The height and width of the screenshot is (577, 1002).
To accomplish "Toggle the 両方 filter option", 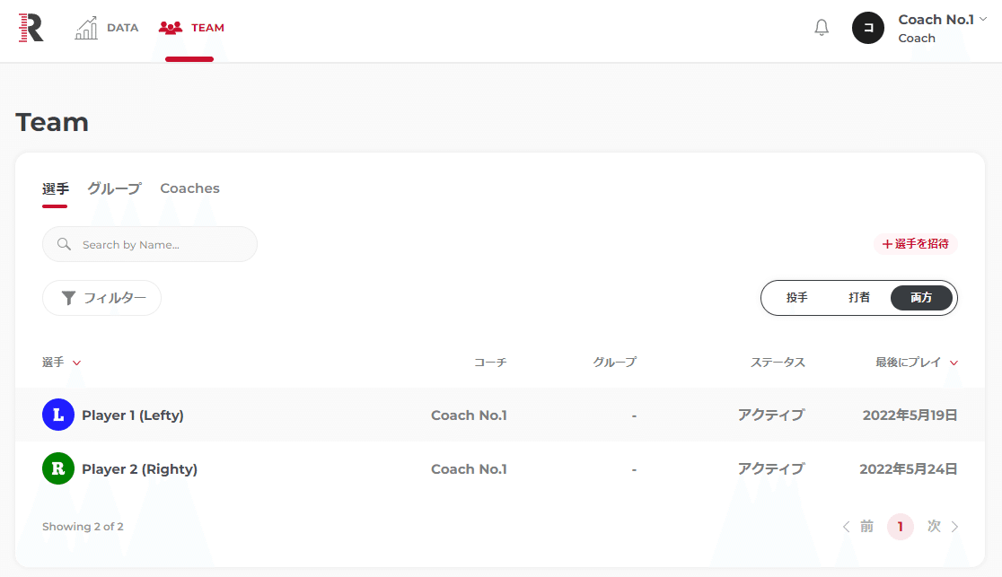I will click(921, 297).
